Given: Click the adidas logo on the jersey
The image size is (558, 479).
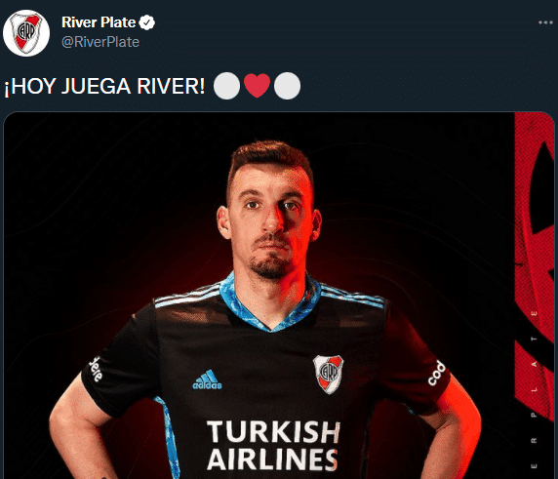Looking at the screenshot, I should point(207,379).
